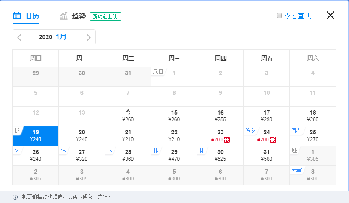Click the calendar icon beside 日历
The height and width of the screenshot is (203, 349).
17,16
